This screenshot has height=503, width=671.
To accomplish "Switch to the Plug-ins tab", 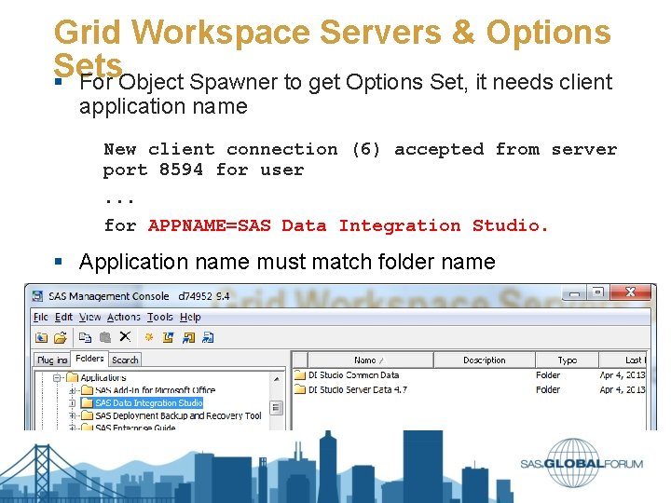I will 52,360.
